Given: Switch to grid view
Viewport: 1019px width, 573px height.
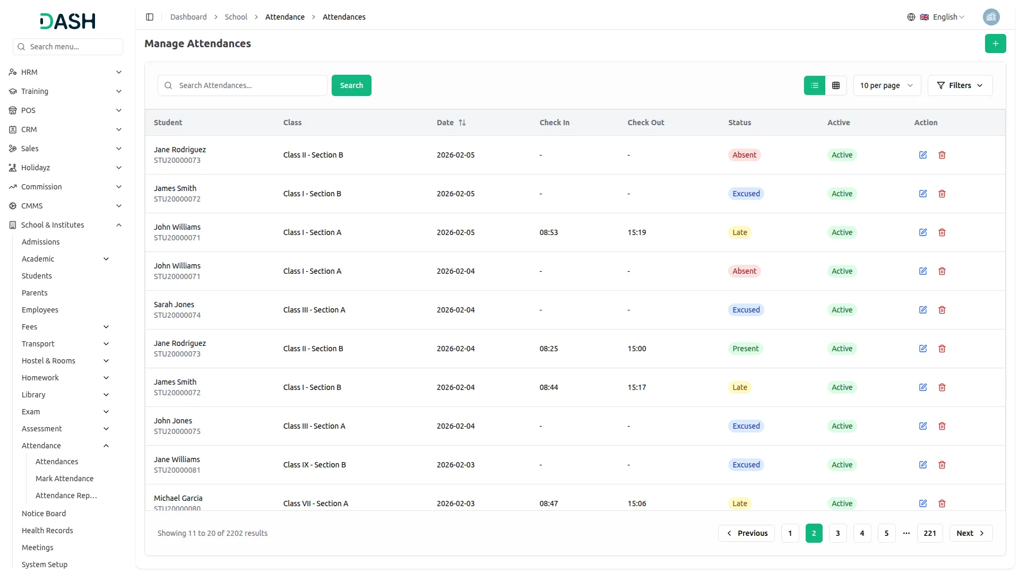Looking at the screenshot, I should (x=836, y=85).
